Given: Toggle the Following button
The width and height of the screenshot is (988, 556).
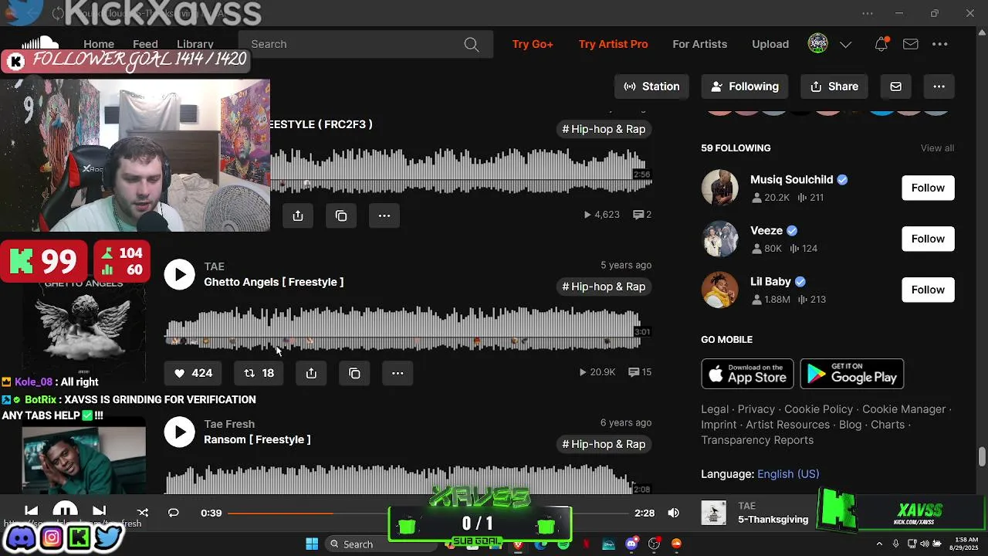Looking at the screenshot, I should [x=745, y=86].
